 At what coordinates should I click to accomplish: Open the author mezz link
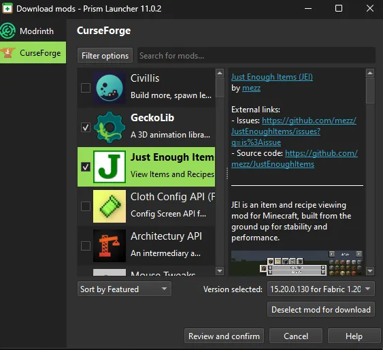click(251, 88)
